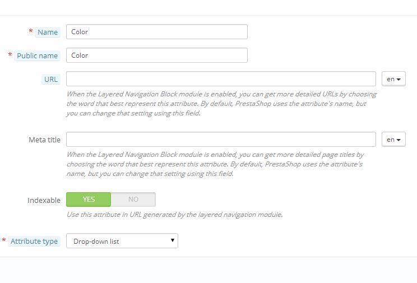The image size is (417, 283).
Task: Click the Public name text field
Action: [156, 55]
